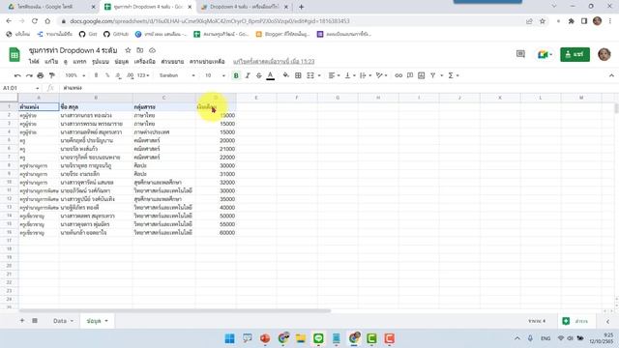Open text wrapping dropdown
This screenshot has width=619, height=348.
tap(366, 75)
